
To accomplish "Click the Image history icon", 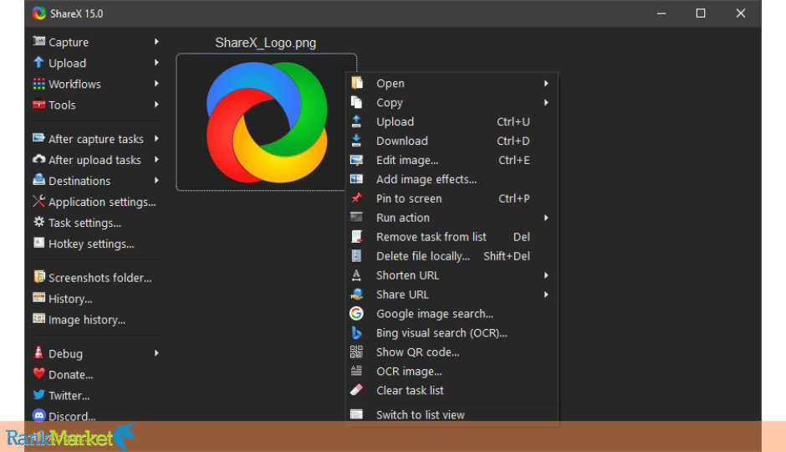I will pos(38,319).
